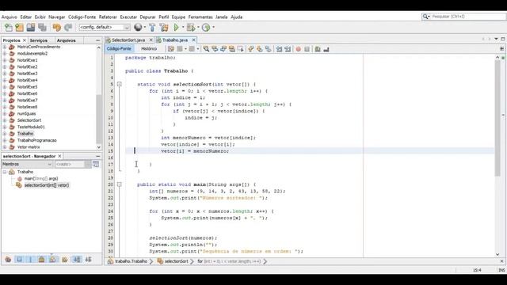Switch to the Serviços tab
The width and height of the screenshot is (507, 285).
(x=39, y=40)
